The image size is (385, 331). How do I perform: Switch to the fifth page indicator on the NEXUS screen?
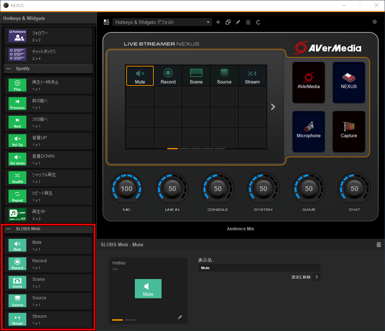pos(220,148)
